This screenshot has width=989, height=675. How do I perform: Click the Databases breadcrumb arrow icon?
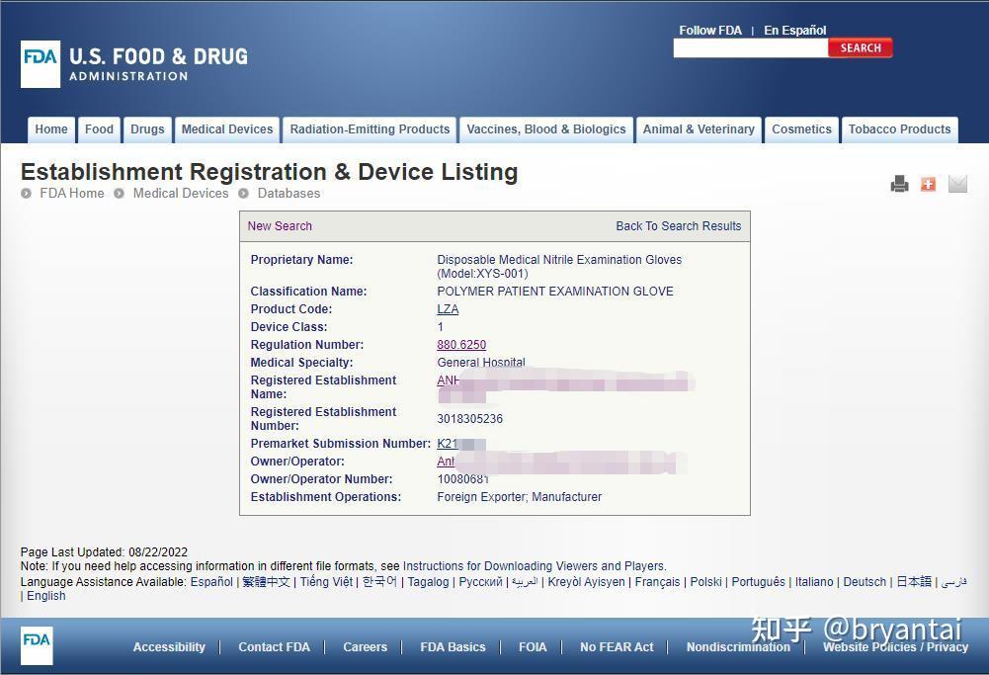click(x=243, y=193)
